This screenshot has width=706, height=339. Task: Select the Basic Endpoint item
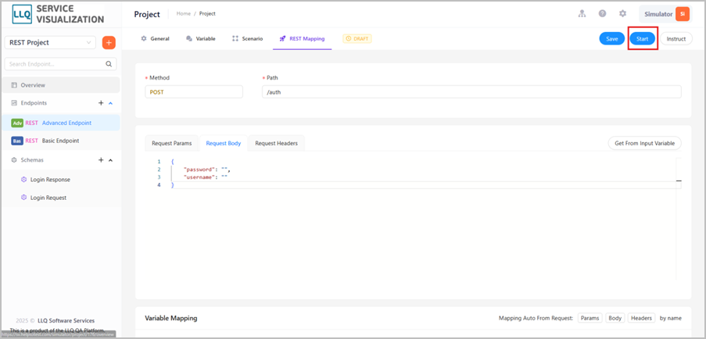60,141
